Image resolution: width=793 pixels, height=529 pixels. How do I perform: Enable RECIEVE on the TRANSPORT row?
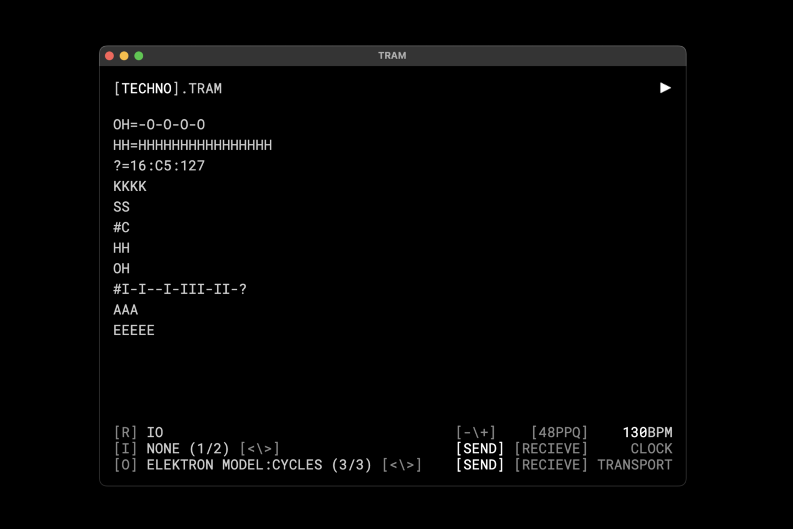(551, 465)
